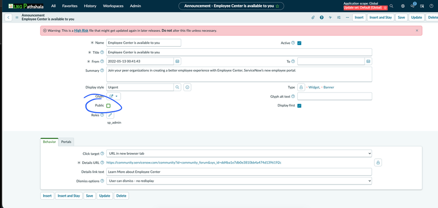The width and height of the screenshot is (438, 208).
Task: Open more options ellipsis in form header
Action: 347,17
